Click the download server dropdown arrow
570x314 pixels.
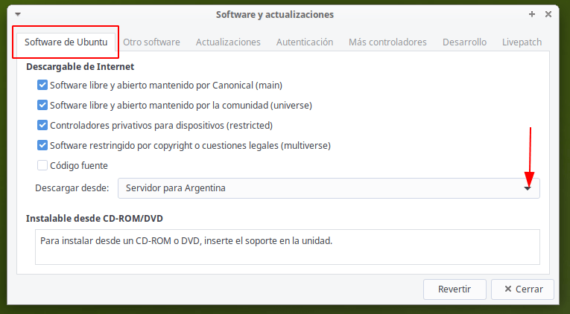point(528,188)
